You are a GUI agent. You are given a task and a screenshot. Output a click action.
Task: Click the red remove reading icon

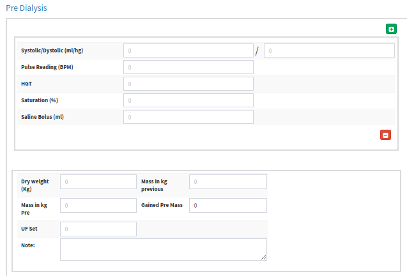tap(385, 135)
